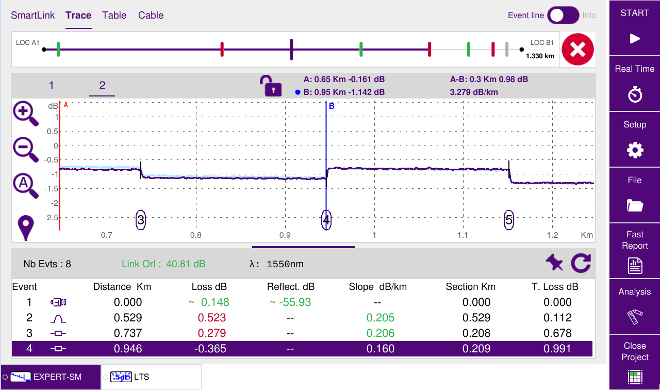Generate a Fast Report
660x390 pixels.
tap(634, 251)
